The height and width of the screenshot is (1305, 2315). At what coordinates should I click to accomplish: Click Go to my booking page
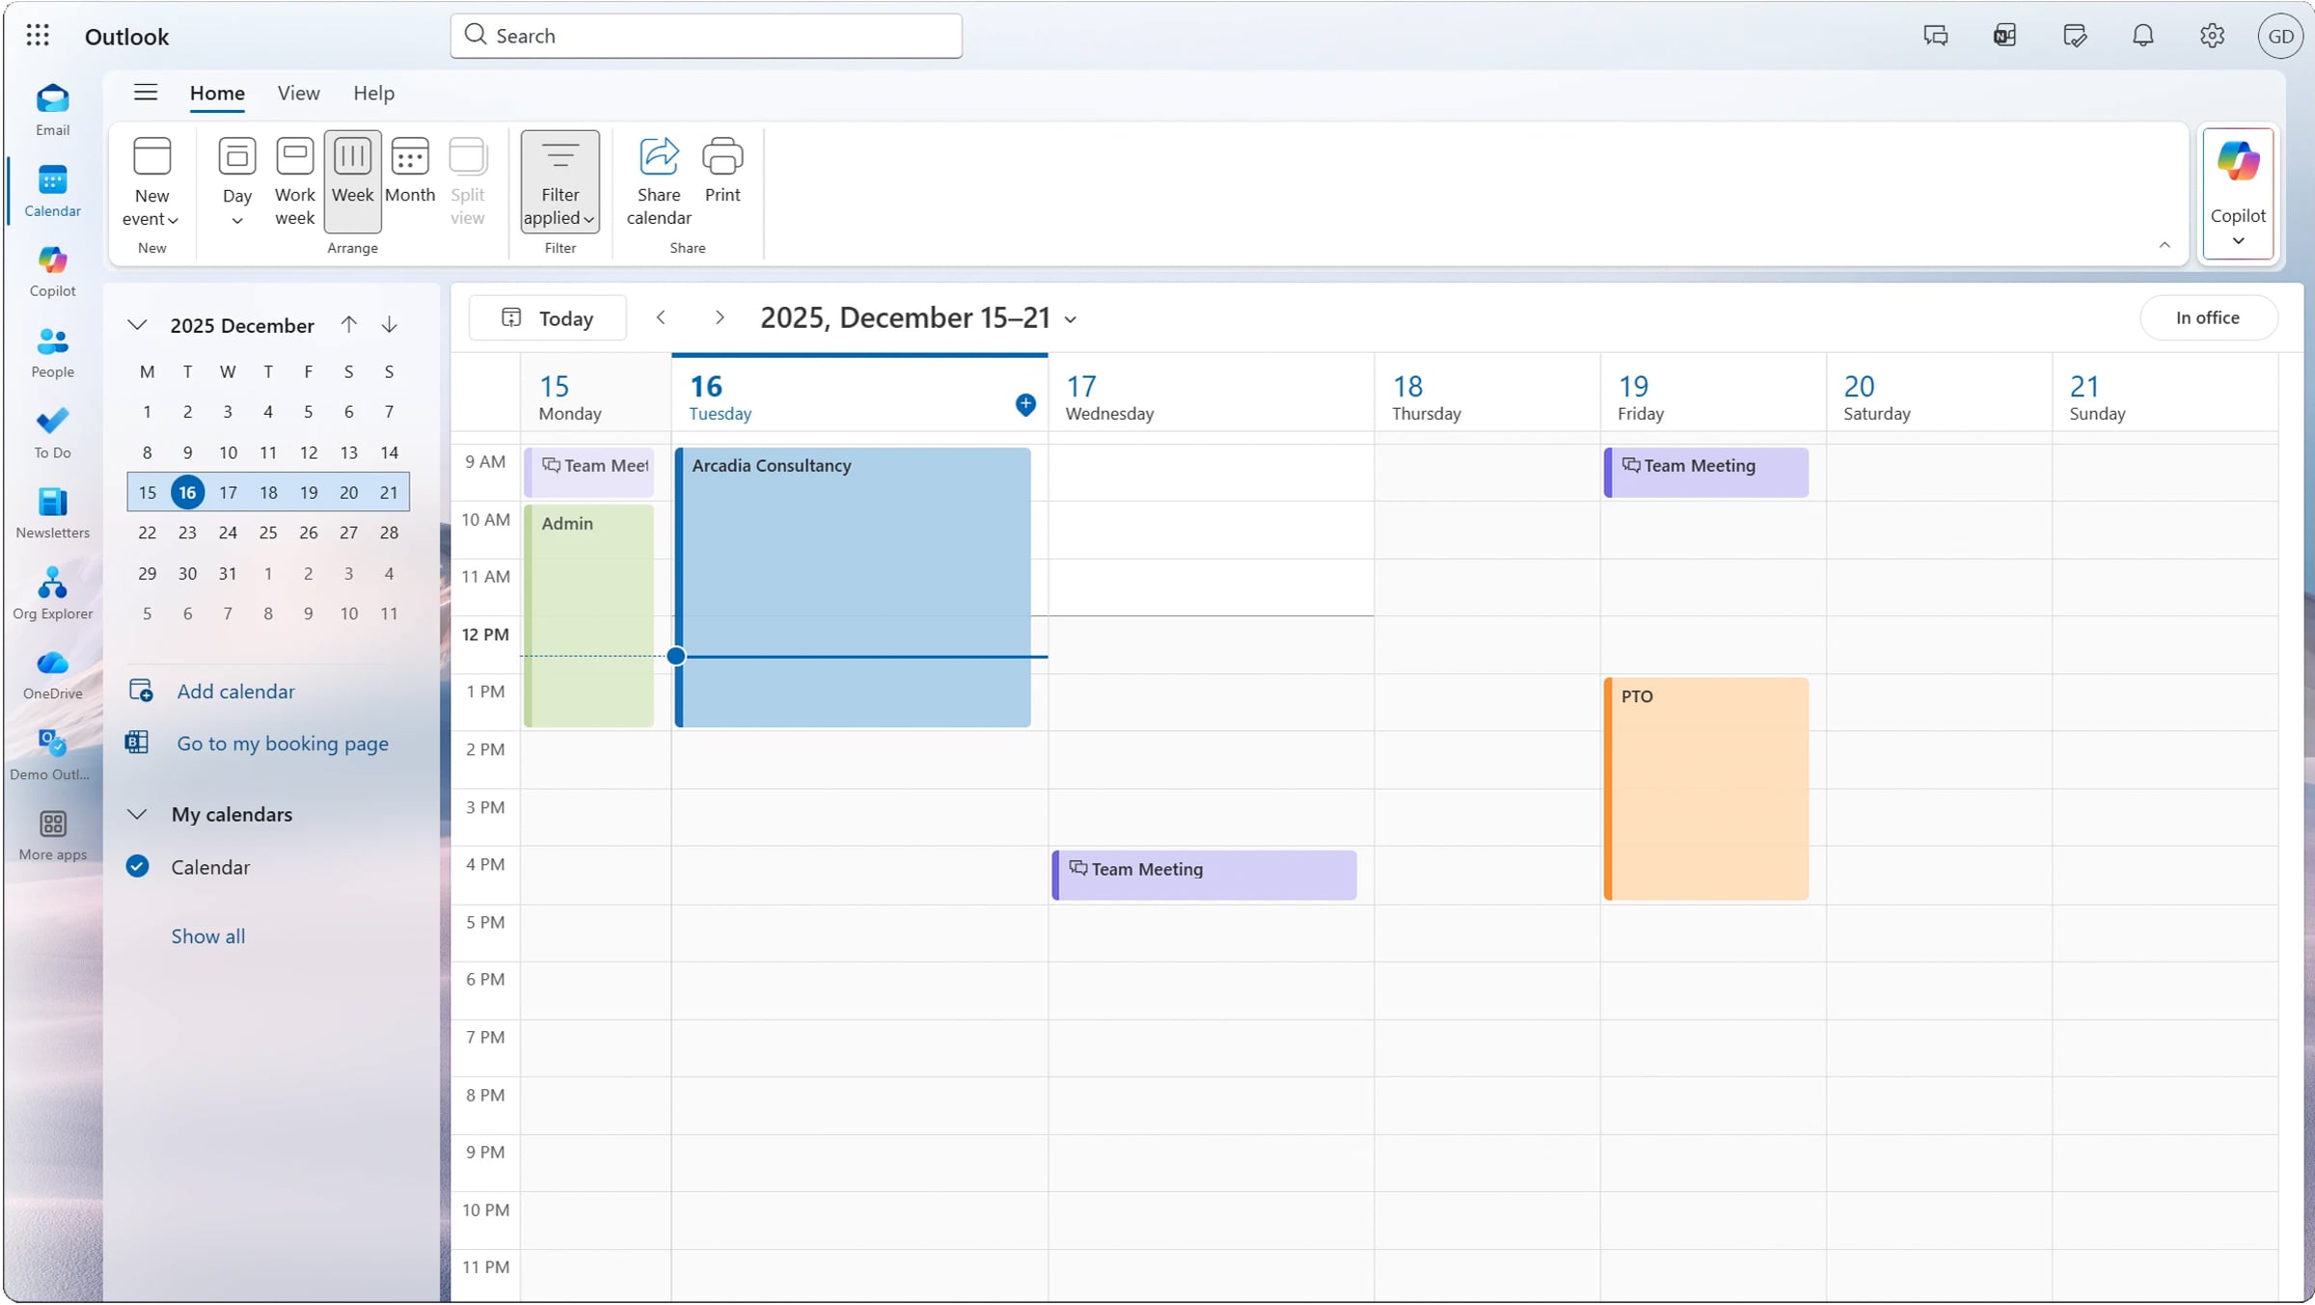[x=283, y=743]
